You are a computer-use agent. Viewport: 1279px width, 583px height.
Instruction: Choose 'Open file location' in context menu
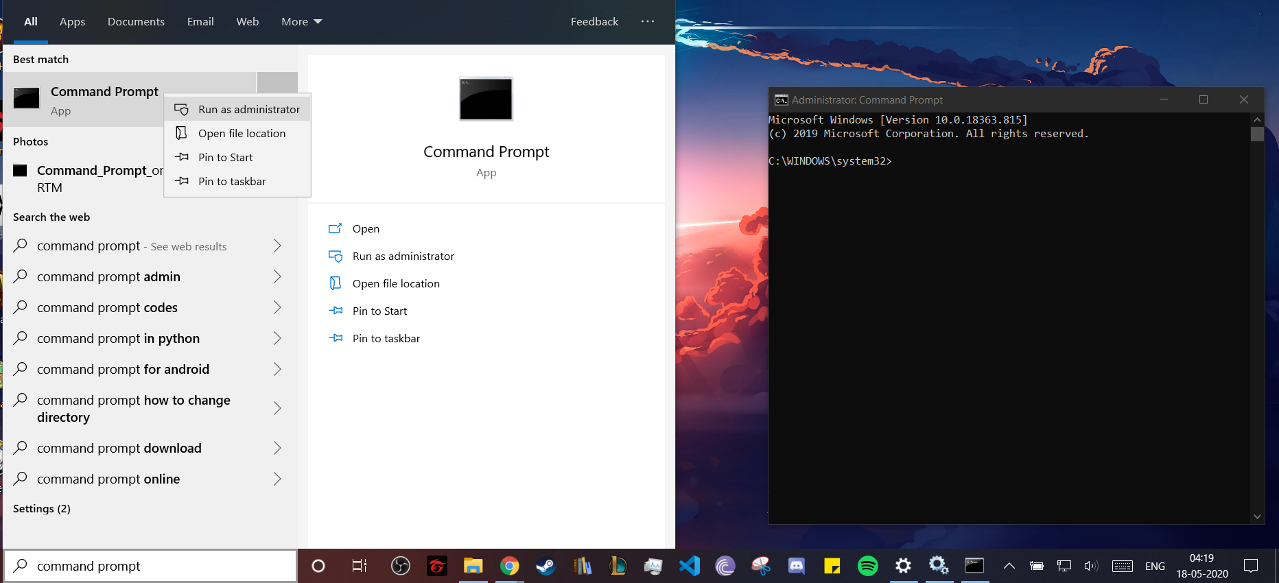(242, 133)
